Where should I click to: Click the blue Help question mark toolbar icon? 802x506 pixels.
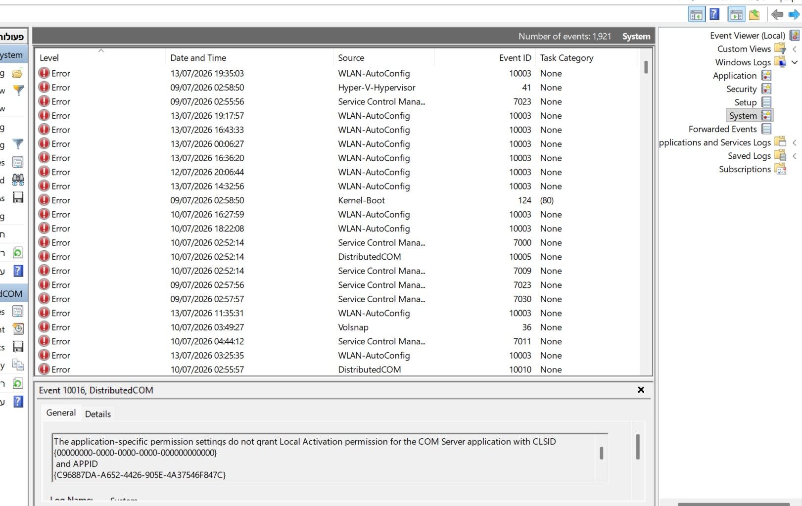point(714,14)
